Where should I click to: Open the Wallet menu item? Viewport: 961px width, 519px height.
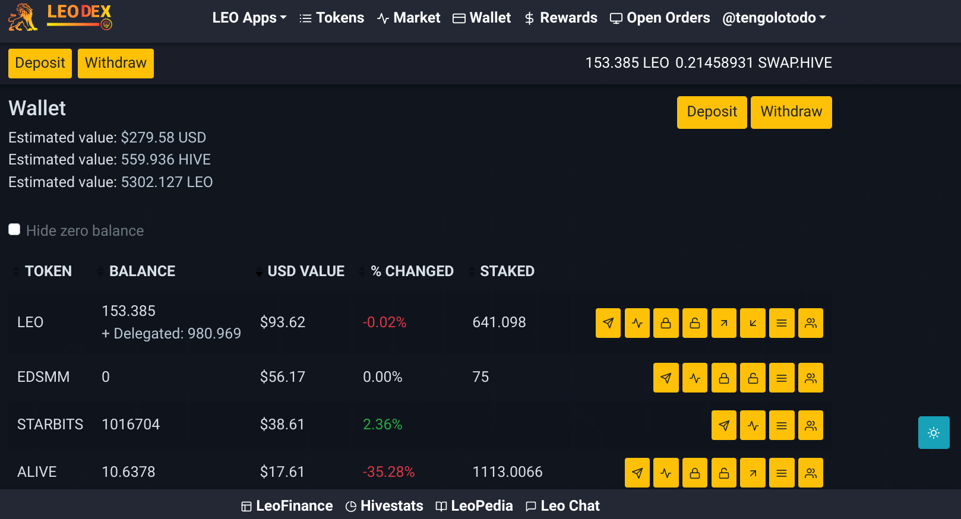coord(482,18)
